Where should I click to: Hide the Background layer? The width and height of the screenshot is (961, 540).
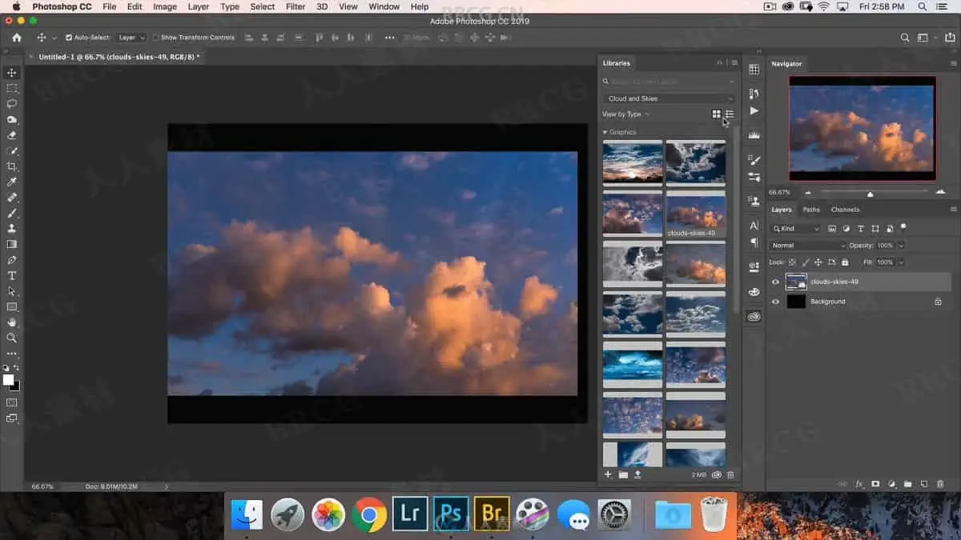(x=775, y=302)
